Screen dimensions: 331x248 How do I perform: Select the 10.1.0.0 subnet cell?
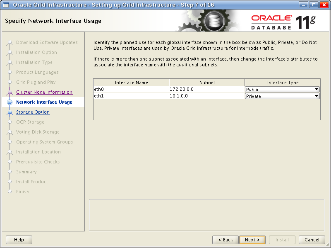206,96
